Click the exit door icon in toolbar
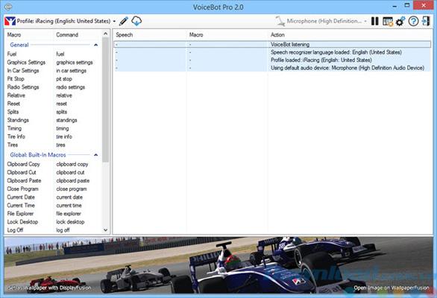Image resolution: width=437 pixels, height=298 pixels. pyautogui.click(x=426, y=21)
